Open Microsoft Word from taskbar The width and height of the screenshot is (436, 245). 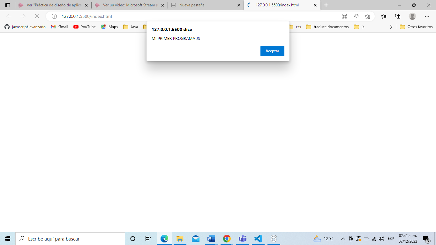pyautogui.click(x=211, y=239)
